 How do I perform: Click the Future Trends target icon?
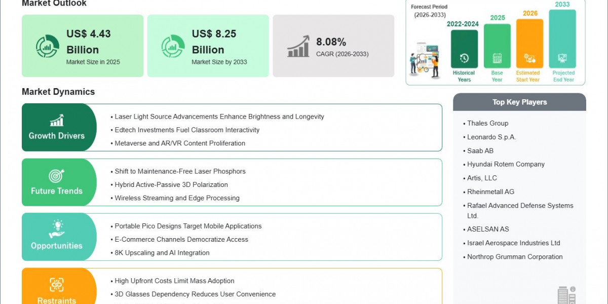point(57,176)
